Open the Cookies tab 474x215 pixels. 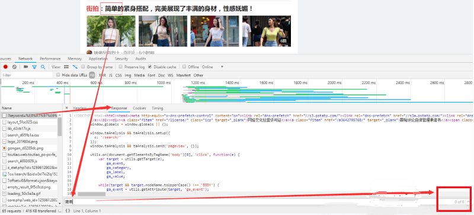tap(139, 108)
